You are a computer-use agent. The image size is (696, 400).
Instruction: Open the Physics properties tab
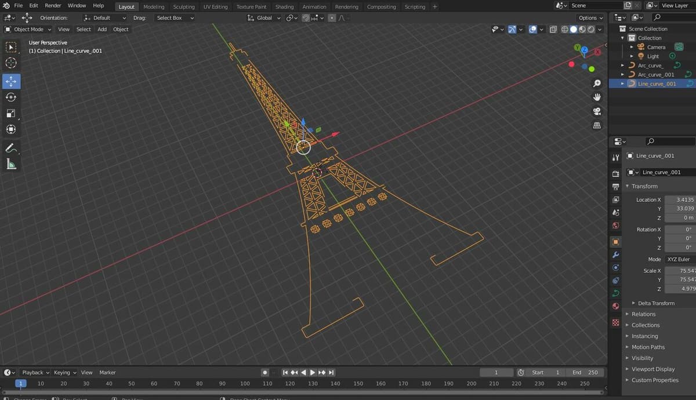pyautogui.click(x=616, y=267)
